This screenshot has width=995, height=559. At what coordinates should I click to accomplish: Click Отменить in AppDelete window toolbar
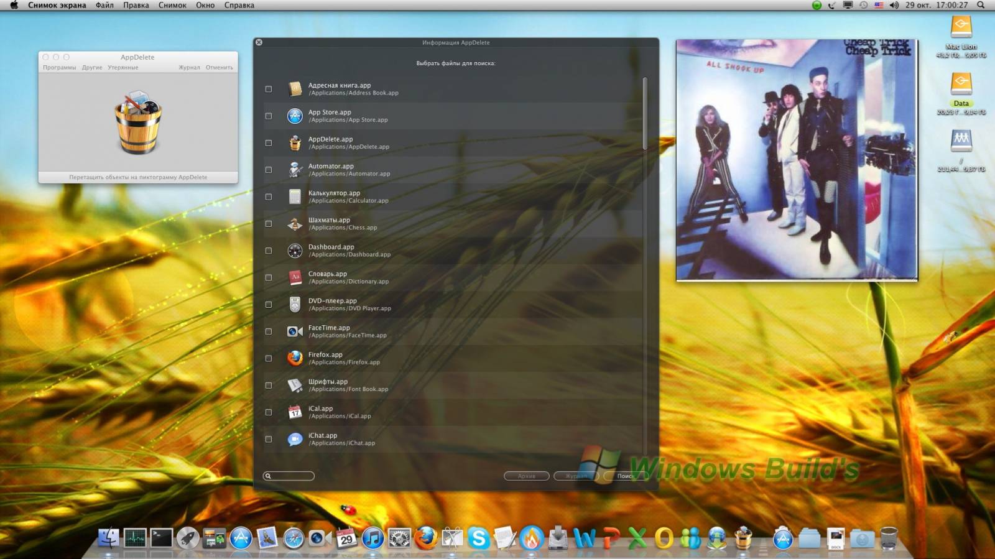click(220, 67)
